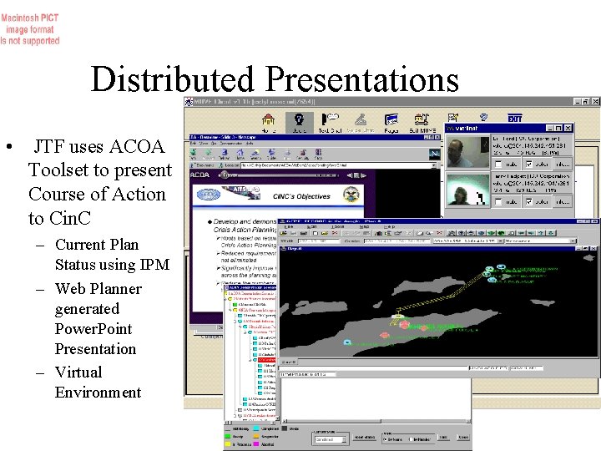Click ACOA slide progress slider knob
Image resolution: width=601 pixels, height=451 pixels.
pyautogui.click(x=225, y=175)
